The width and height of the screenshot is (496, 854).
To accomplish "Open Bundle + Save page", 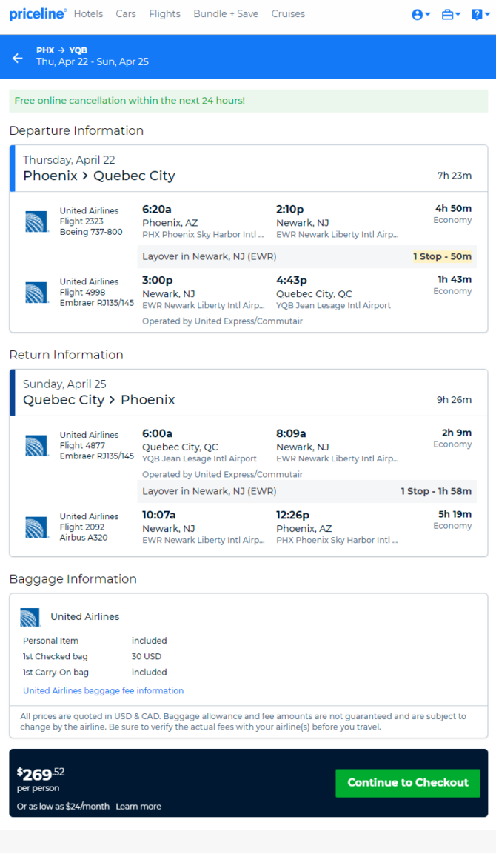I will (226, 14).
